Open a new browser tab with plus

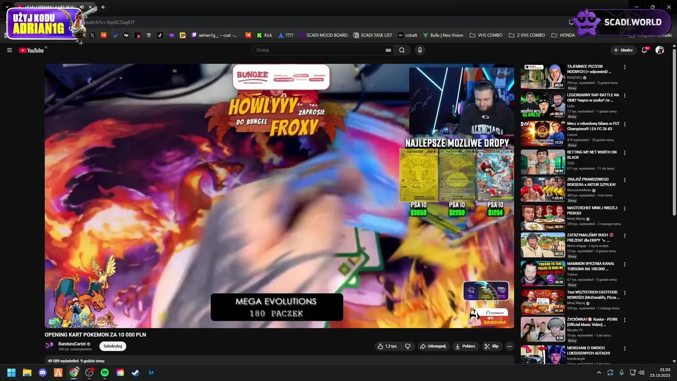(103, 7)
